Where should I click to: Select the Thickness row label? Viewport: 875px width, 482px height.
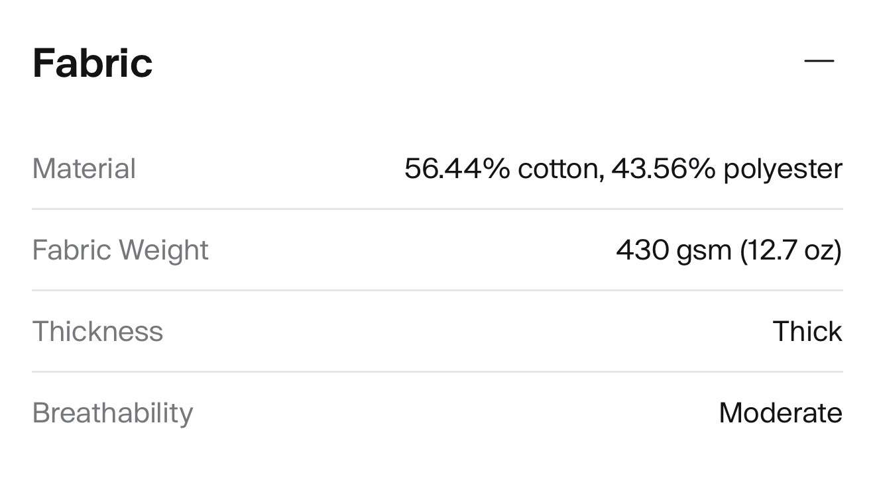pyautogui.click(x=97, y=331)
